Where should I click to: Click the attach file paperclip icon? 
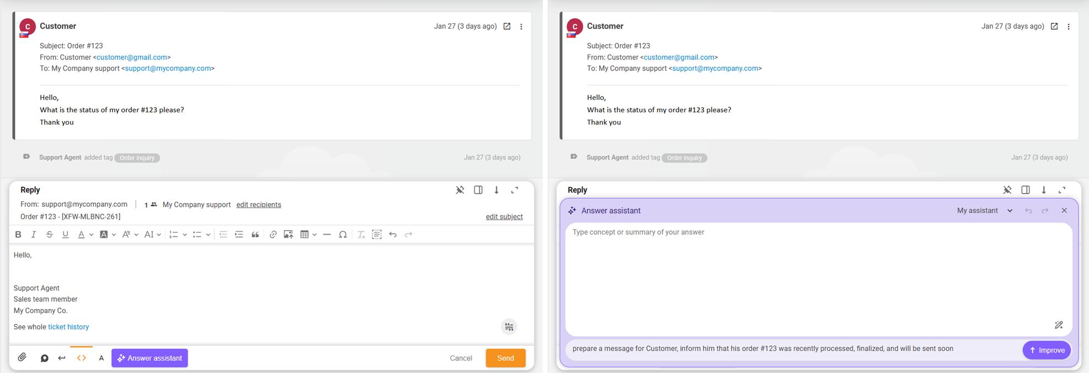(22, 358)
